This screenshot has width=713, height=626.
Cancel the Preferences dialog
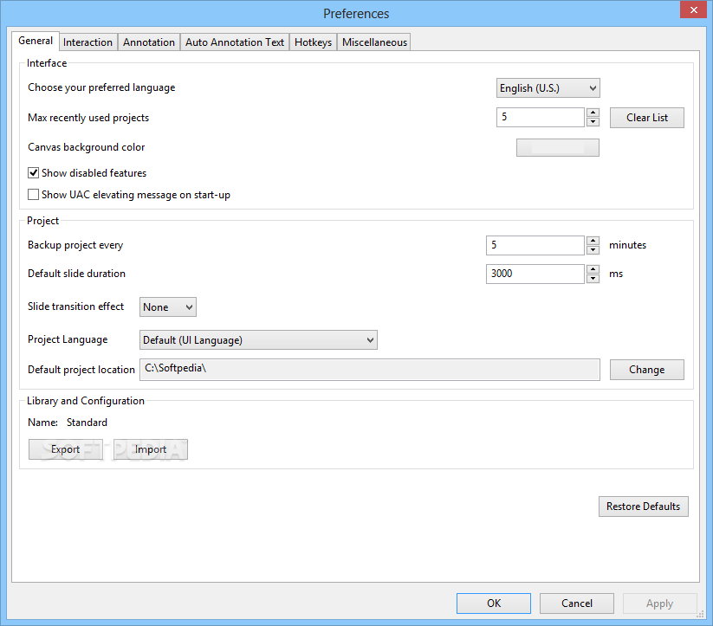click(x=577, y=603)
